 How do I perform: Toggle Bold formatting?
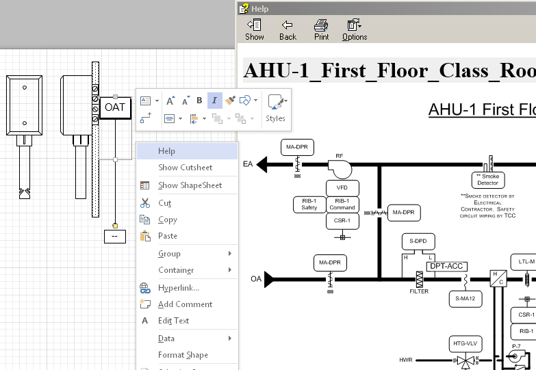(199, 101)
